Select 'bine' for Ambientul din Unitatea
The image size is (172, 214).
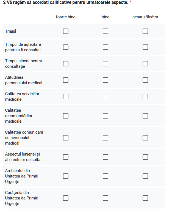pyautogui.click(x=106, y=176)
